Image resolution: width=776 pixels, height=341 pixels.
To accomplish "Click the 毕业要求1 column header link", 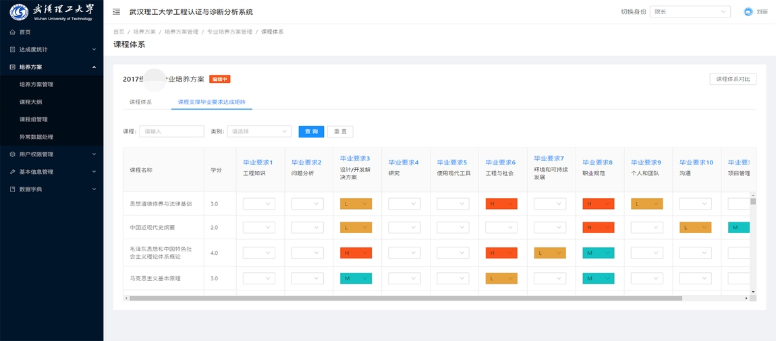I will pyautogui.click(x=258, y=162).
